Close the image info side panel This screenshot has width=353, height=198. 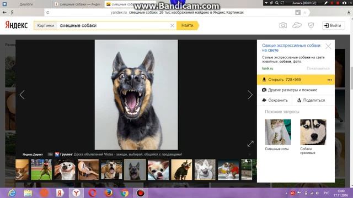click(x=328, y=46)
